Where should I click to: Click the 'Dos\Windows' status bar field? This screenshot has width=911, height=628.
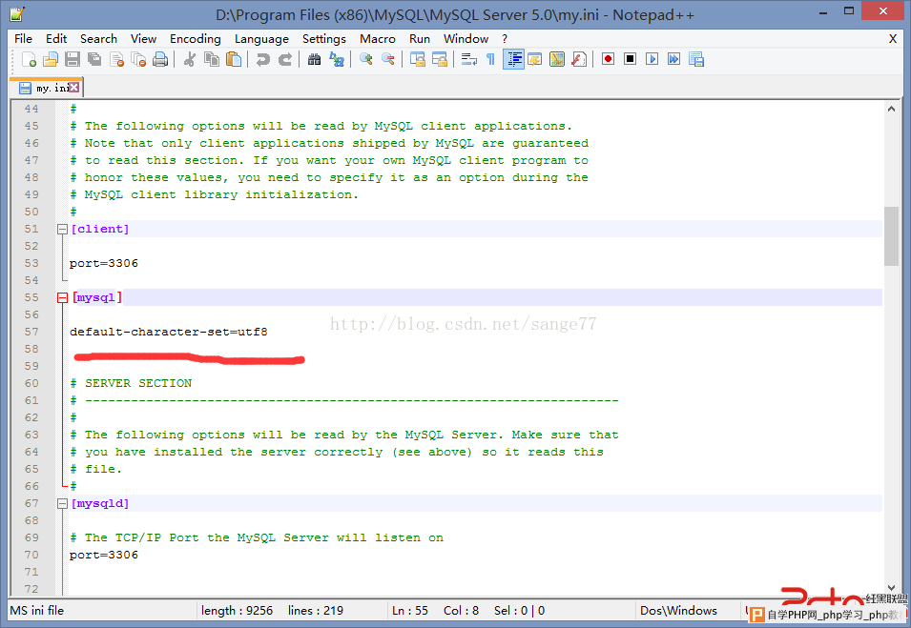click(678, 611)
